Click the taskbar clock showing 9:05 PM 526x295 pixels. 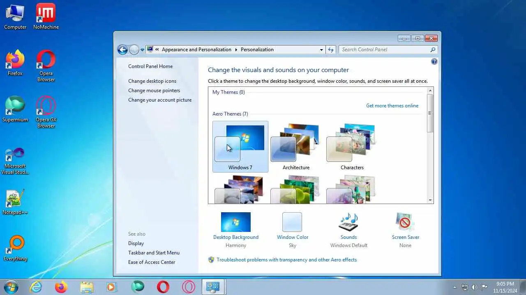tap(505, 287)
